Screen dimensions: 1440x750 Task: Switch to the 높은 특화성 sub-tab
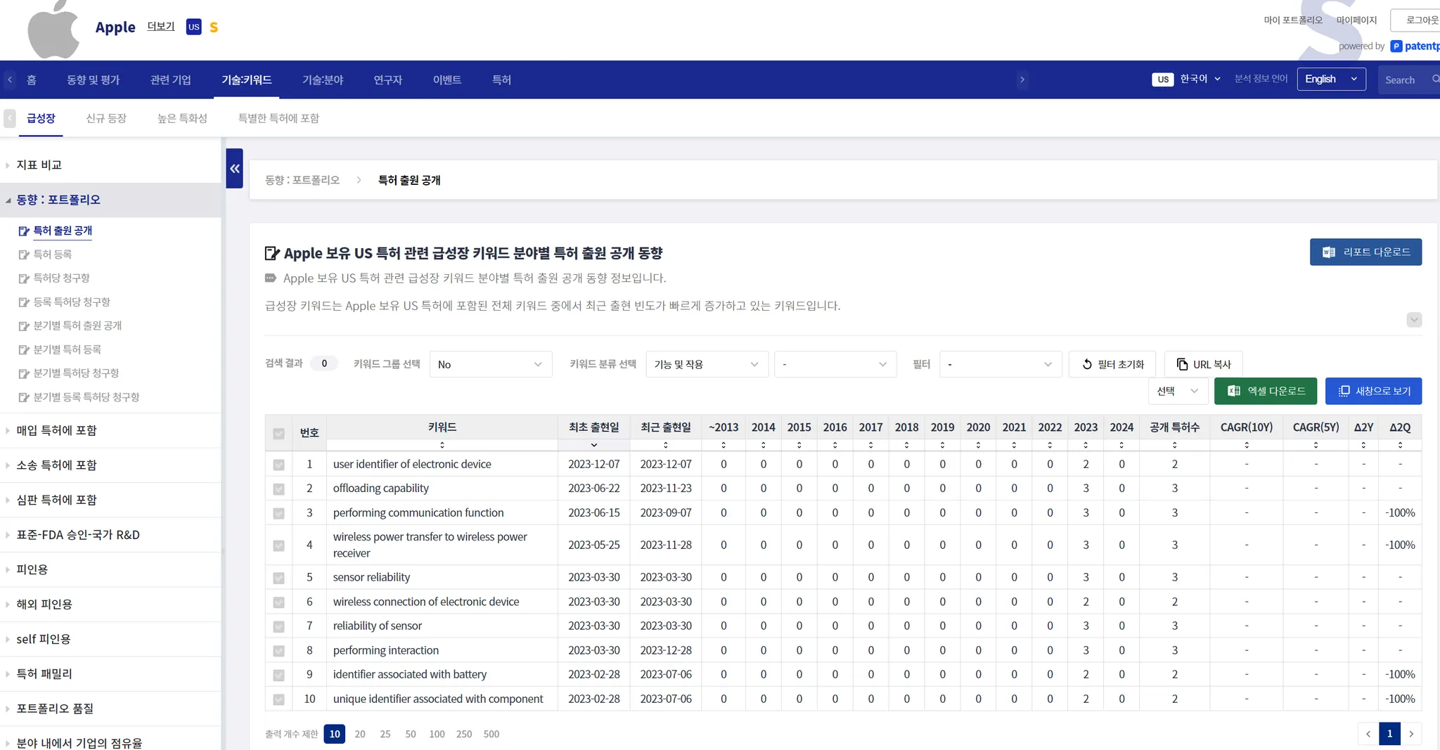coord(183,118)
